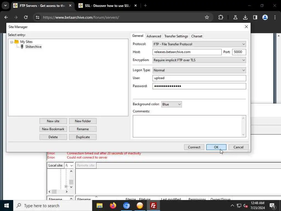
Task: Click the taskbar search box
Action: point(52,206)
